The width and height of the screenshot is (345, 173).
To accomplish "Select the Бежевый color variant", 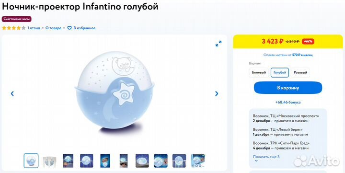I will (259, 72).
